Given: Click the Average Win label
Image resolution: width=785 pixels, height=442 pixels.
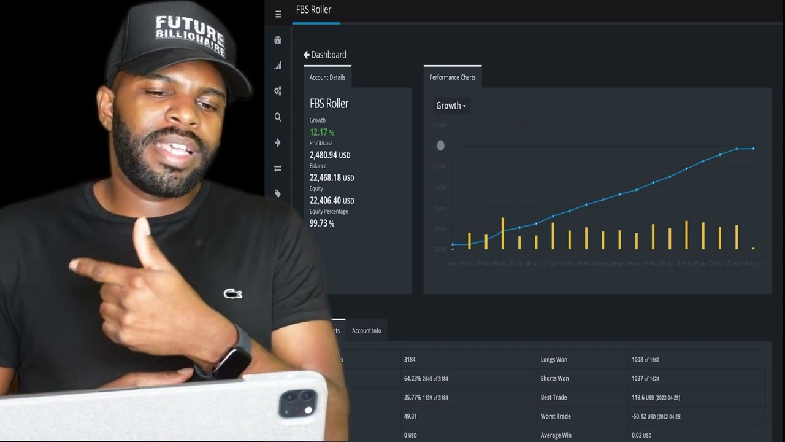Looking at the screenshot, I should 556,435.
